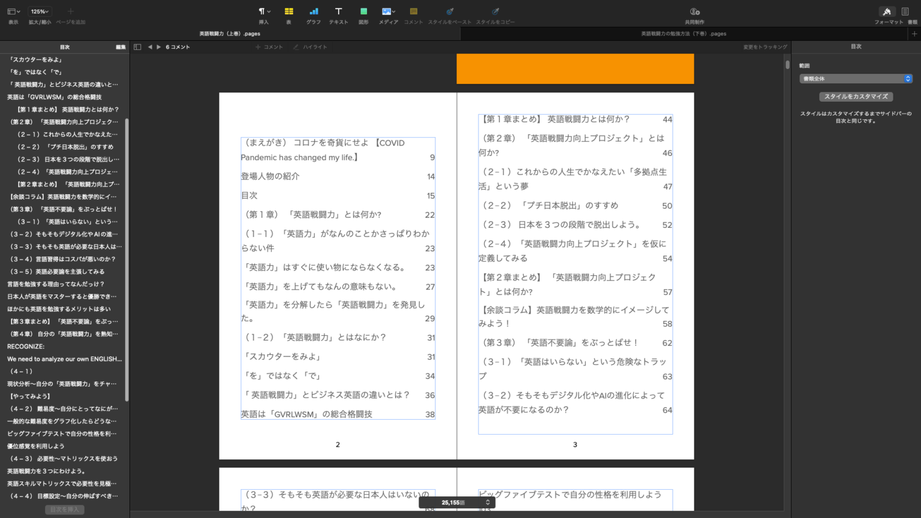This screenshot has width=921, height=518.
Task: Click the 目次 header in the right inspector
Action: click(856, 46)
